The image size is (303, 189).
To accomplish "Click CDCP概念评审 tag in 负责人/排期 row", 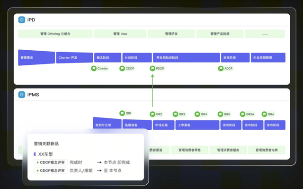I will [x=51, y=171].
